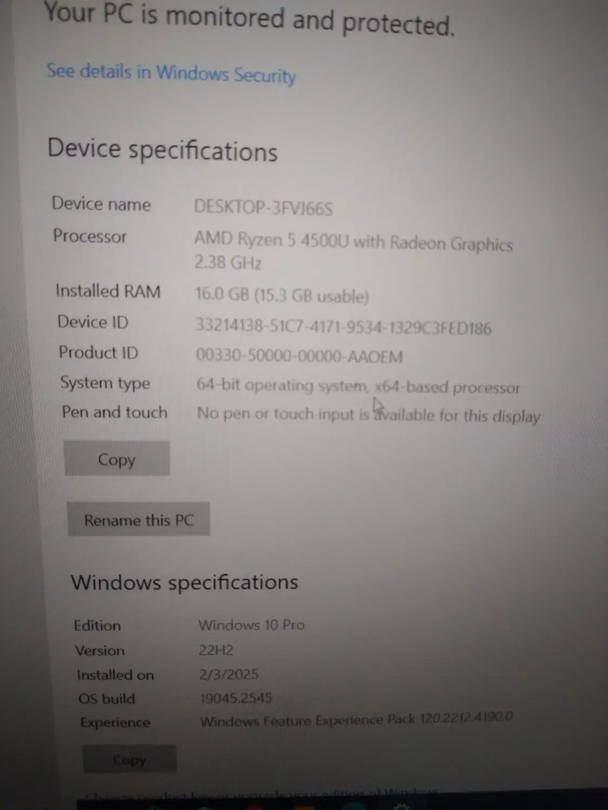Image resolution: width=608 pixels, height=810 pixels.
Task: Click the Windows Feature Experience Pack value
Action: 356,720
